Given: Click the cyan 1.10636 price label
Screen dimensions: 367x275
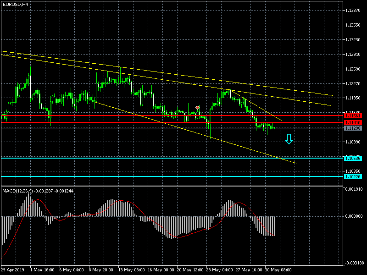Looking at the screenshot, I should pyautogui.click(x=353, y=159).
